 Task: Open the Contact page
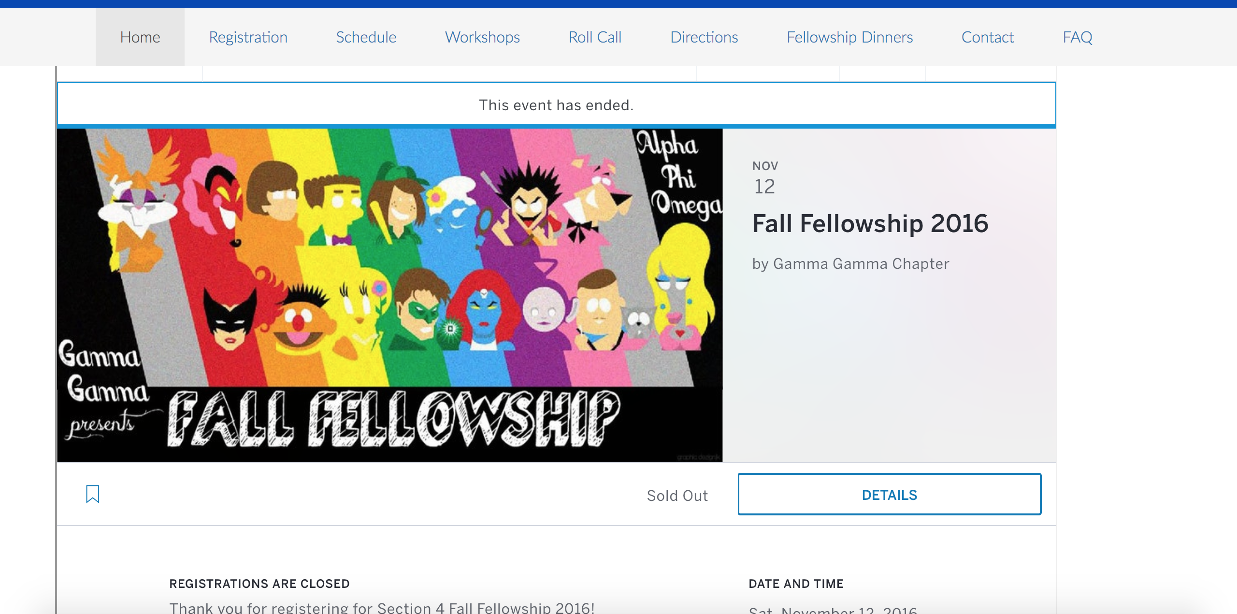(x=987, y=37)
